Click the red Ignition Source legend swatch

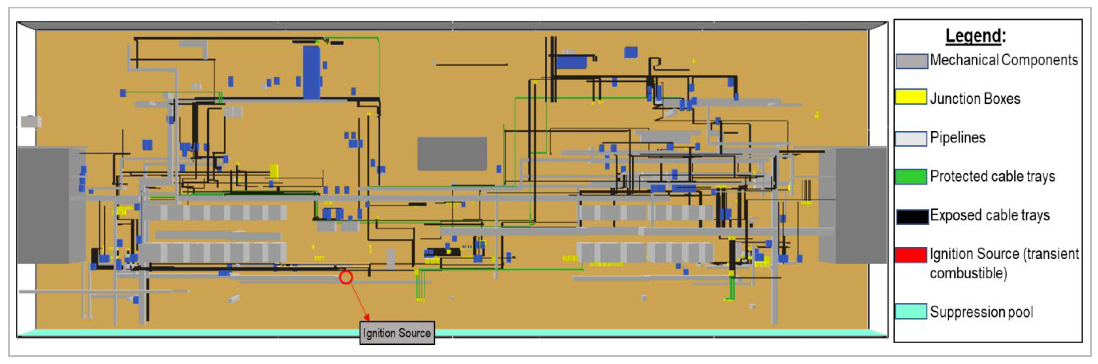click(x=911, y=255)
